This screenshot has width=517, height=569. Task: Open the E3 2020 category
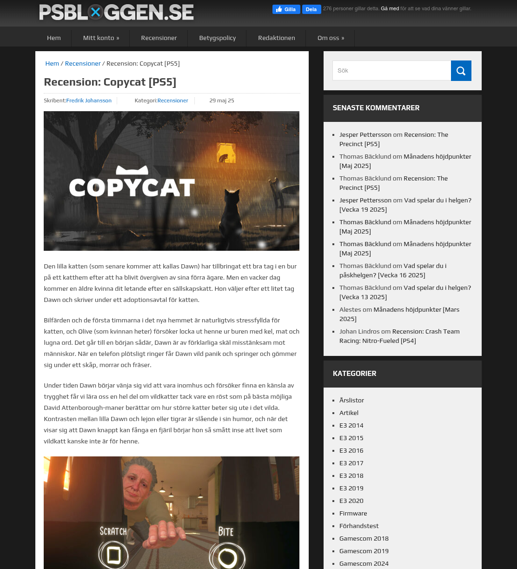coord(351,501)
